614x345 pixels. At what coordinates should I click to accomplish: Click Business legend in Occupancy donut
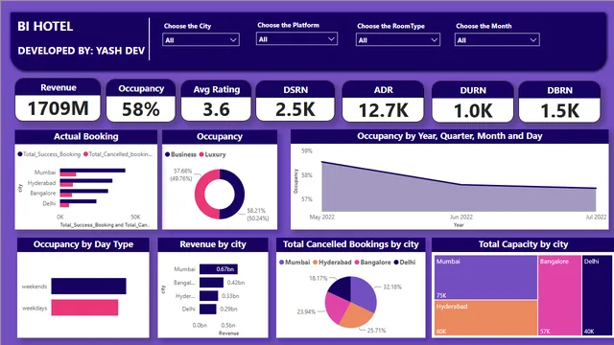pyautogui.click(x=180, y=154)
